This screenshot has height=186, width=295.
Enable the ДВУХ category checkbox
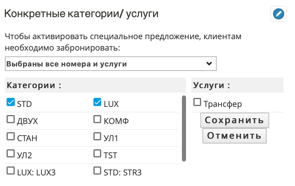[11, 120]
